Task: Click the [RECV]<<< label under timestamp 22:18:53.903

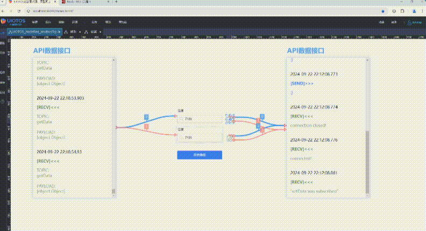Action: click(x=48, y=107)
